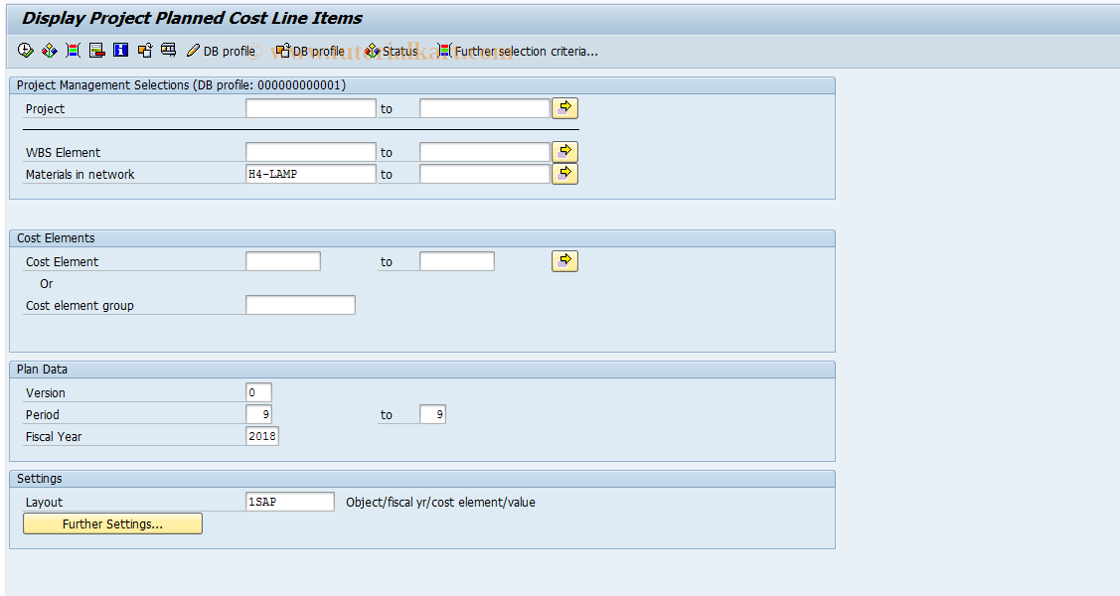Image resolution: width=1120 pixels, height=596 pixels.
Task: Click the Cost Element from-value field
Action: coord(283,261)
